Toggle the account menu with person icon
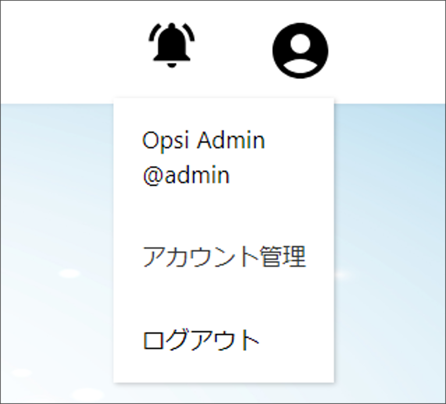 [x=300, y=51]
